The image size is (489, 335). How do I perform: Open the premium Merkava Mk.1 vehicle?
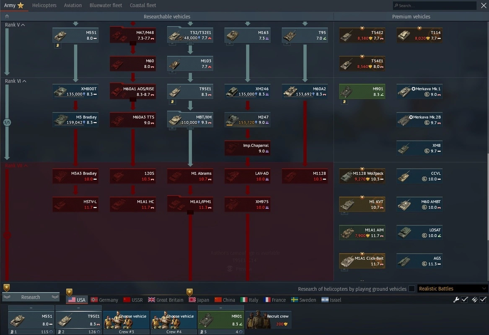(419, 91)
